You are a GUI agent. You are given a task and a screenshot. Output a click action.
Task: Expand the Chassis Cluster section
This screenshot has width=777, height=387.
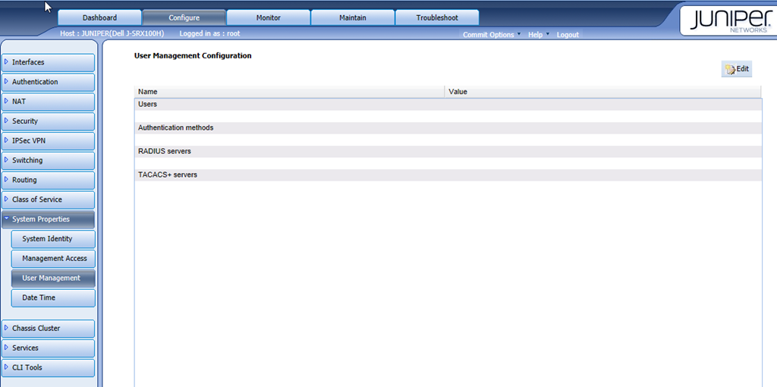tap(49, 329)
